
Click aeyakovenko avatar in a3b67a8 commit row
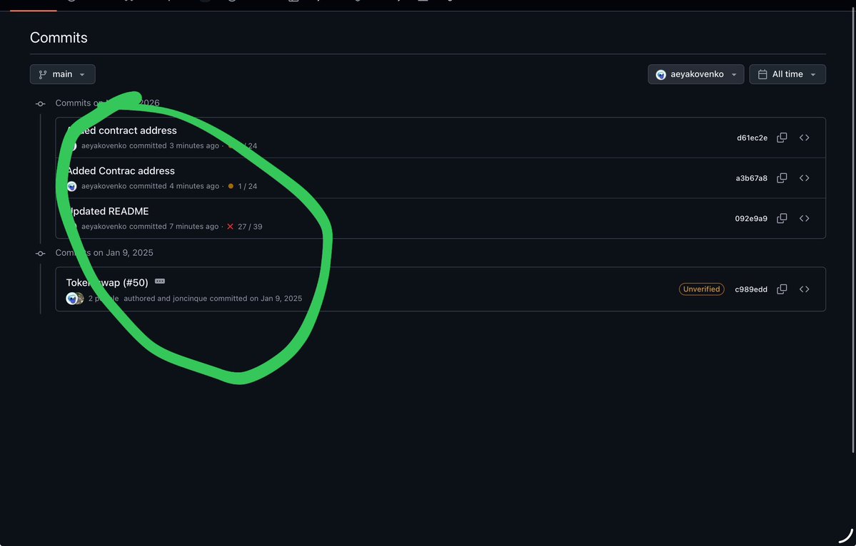coord(71,186)
